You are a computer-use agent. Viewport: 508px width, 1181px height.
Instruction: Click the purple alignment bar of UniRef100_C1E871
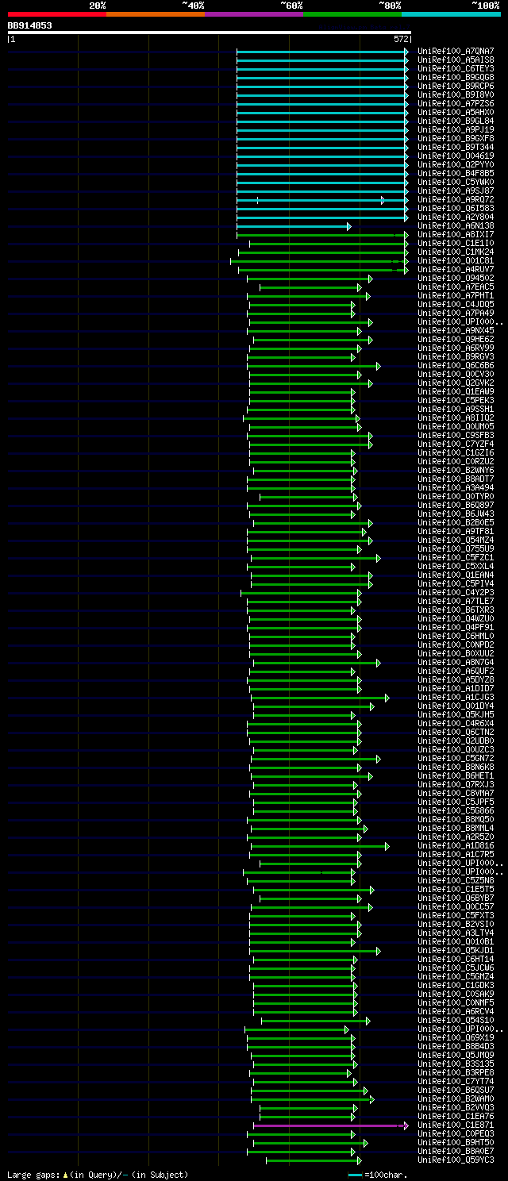click(331, 1125)
